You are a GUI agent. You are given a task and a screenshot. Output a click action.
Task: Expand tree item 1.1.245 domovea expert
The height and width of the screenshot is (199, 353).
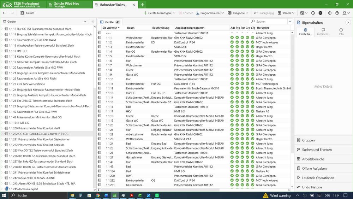(x=2, y=189)
